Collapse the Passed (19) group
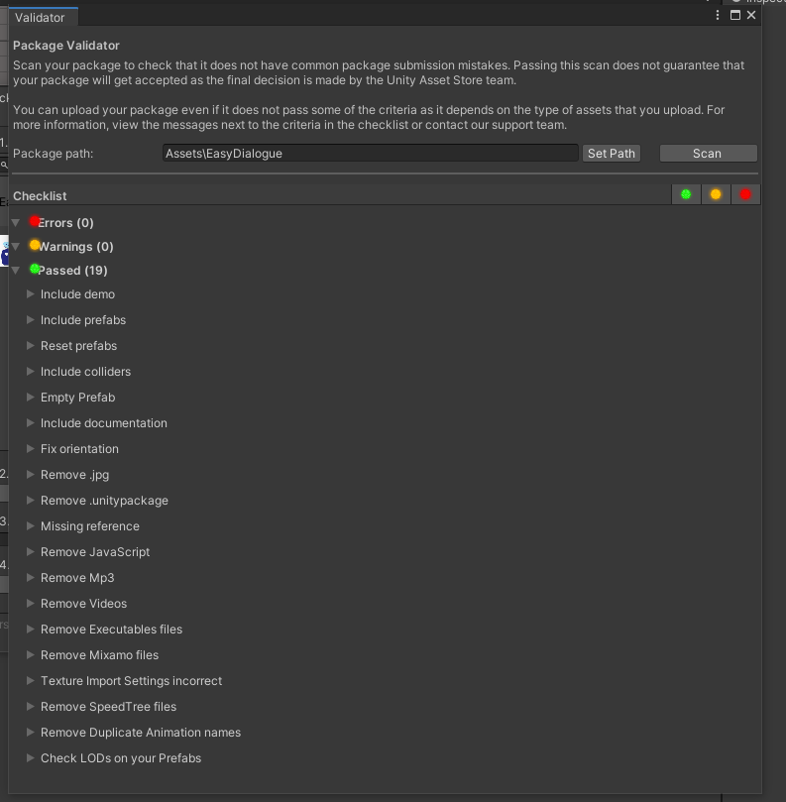The height and width of the screenshot is (802, 786). click(16, 271)
